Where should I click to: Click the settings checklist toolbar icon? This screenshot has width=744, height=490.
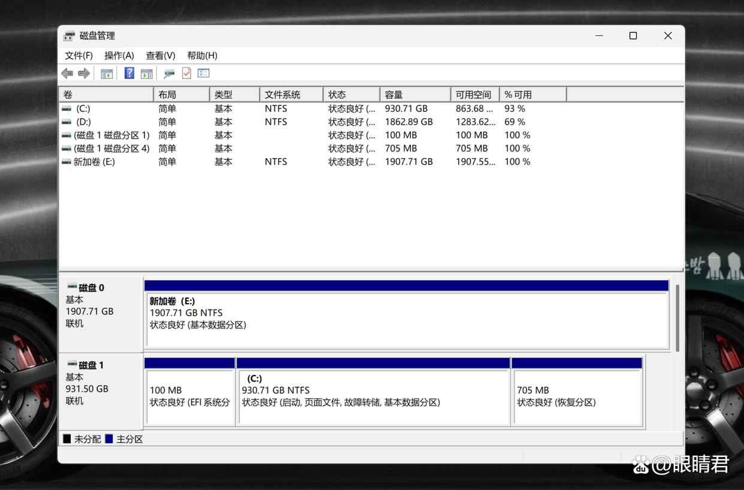(204, 73)
